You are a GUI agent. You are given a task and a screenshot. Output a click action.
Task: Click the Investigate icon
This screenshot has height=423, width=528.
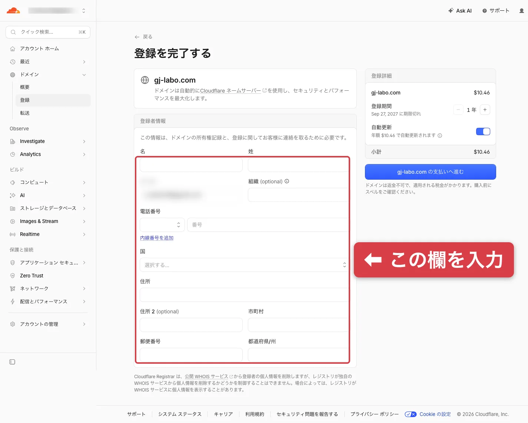click(13, 141)
